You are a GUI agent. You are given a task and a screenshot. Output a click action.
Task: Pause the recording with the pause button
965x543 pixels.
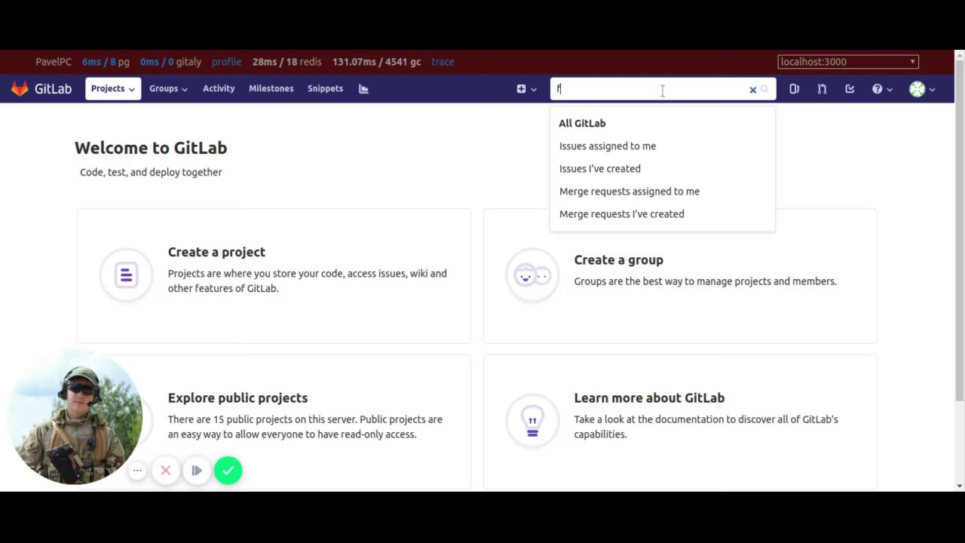pos(197,471)
